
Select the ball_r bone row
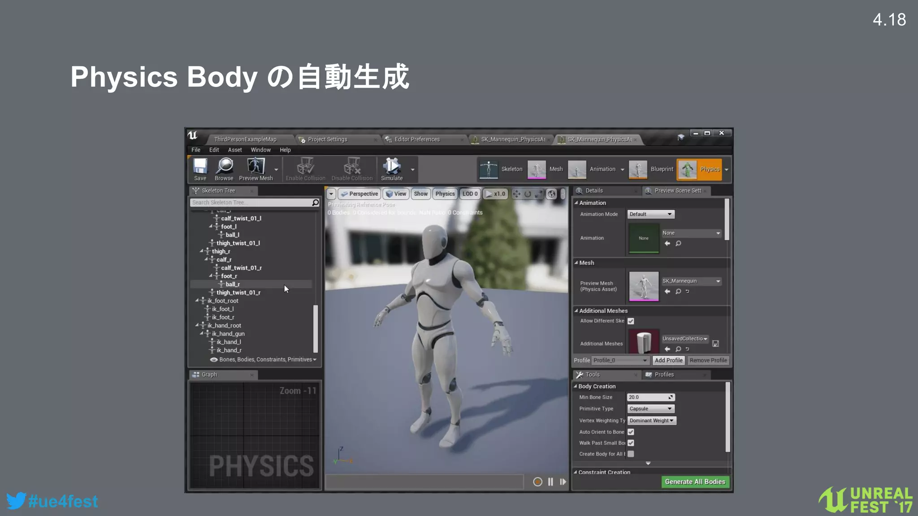point(251,284)
